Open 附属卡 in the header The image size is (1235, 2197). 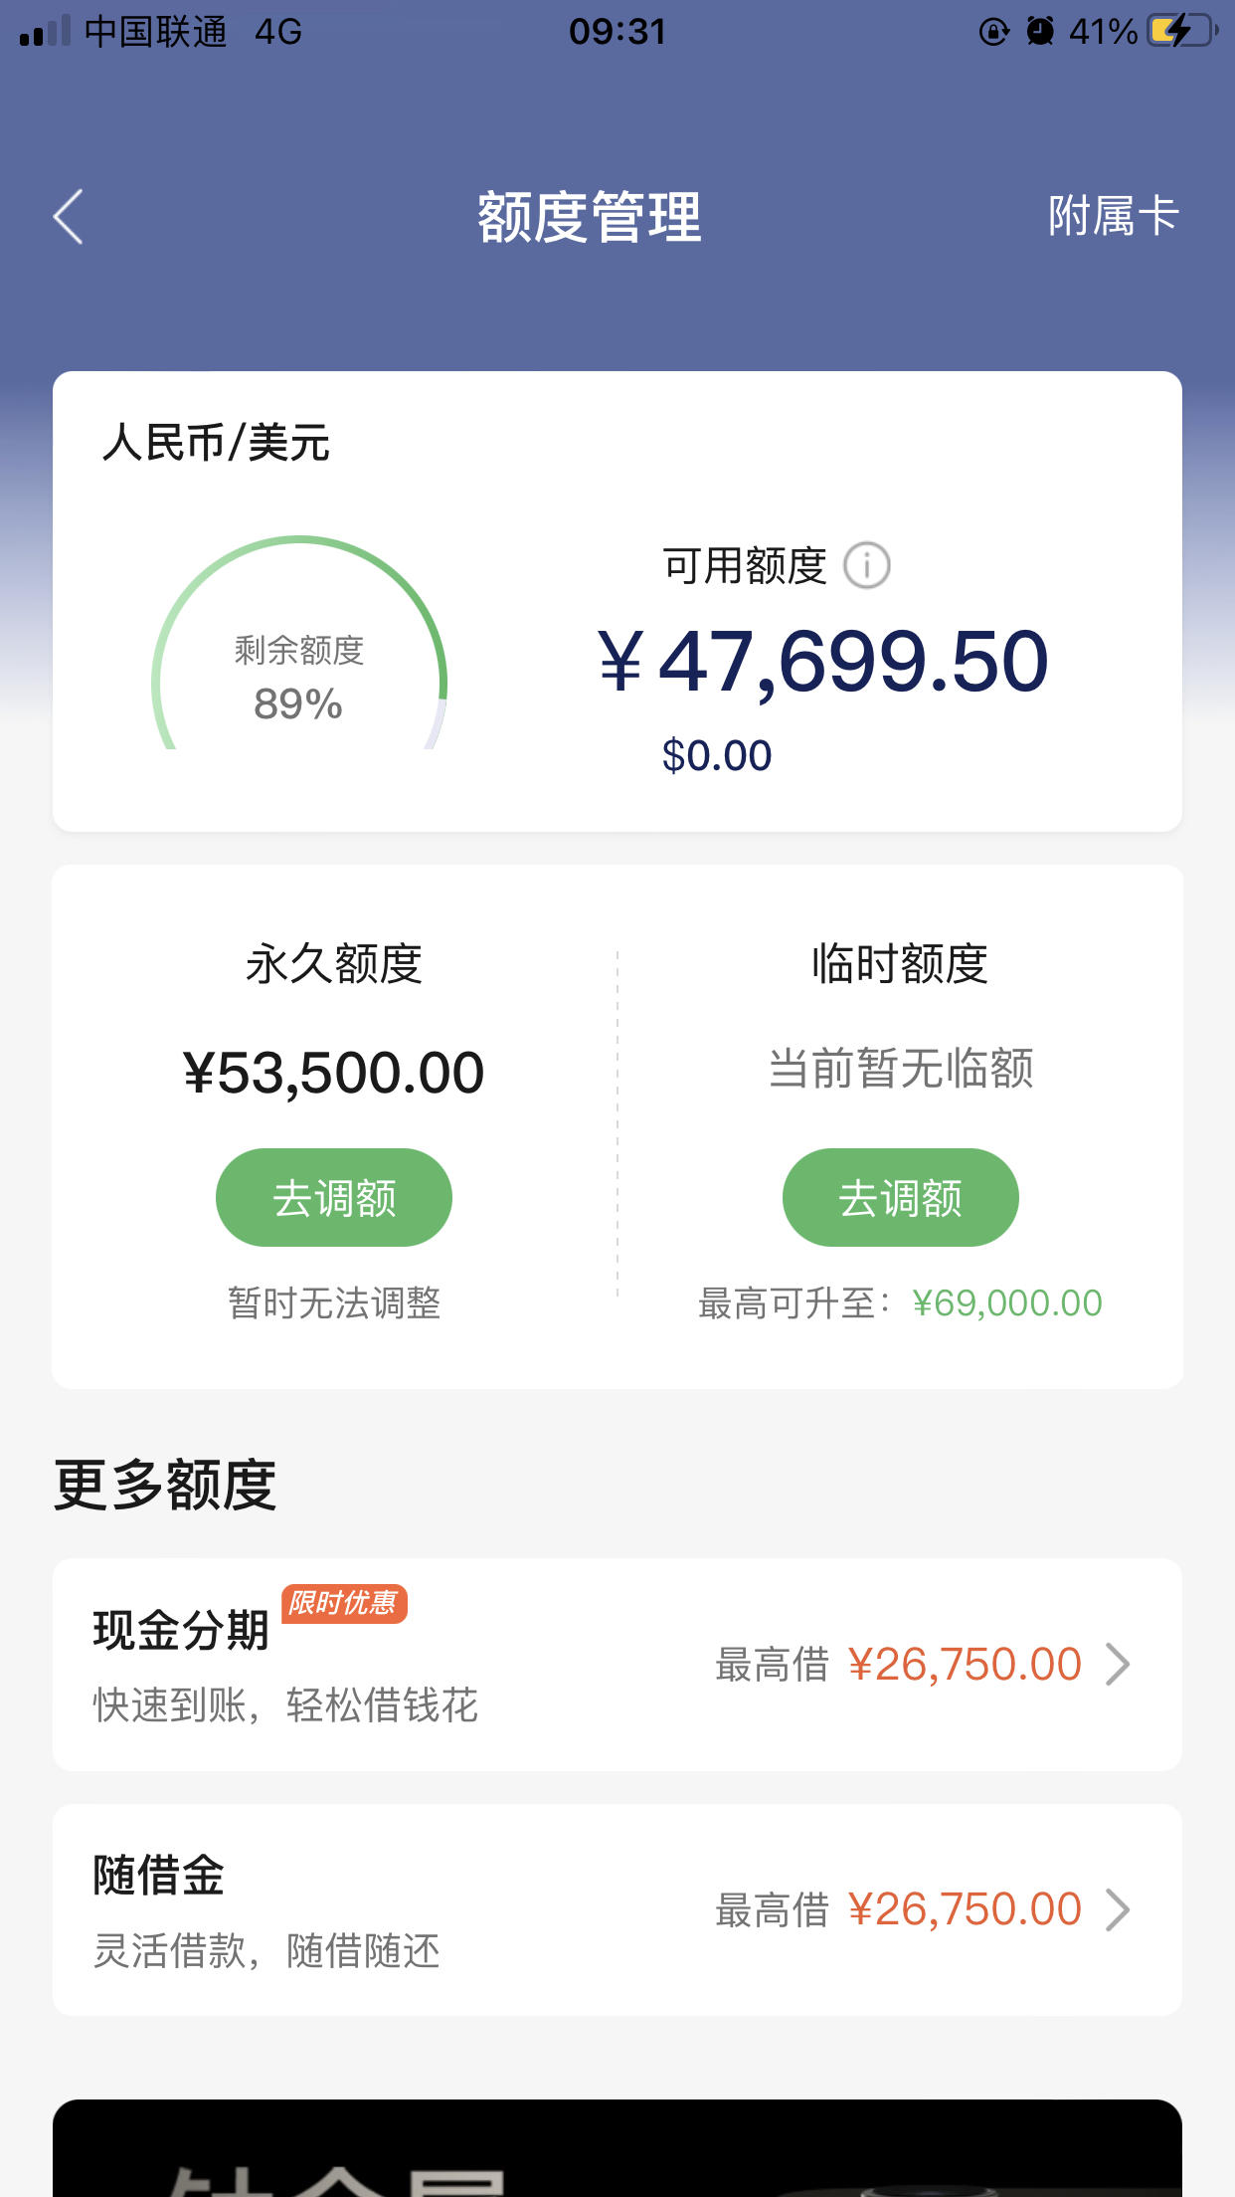click(x=1113, y=216)
